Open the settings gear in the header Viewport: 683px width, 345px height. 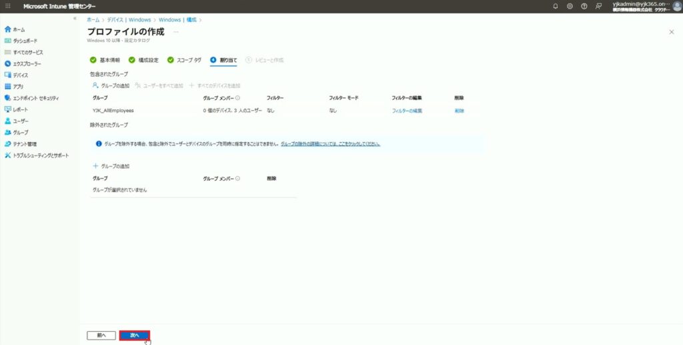click(x=570, y=6)
